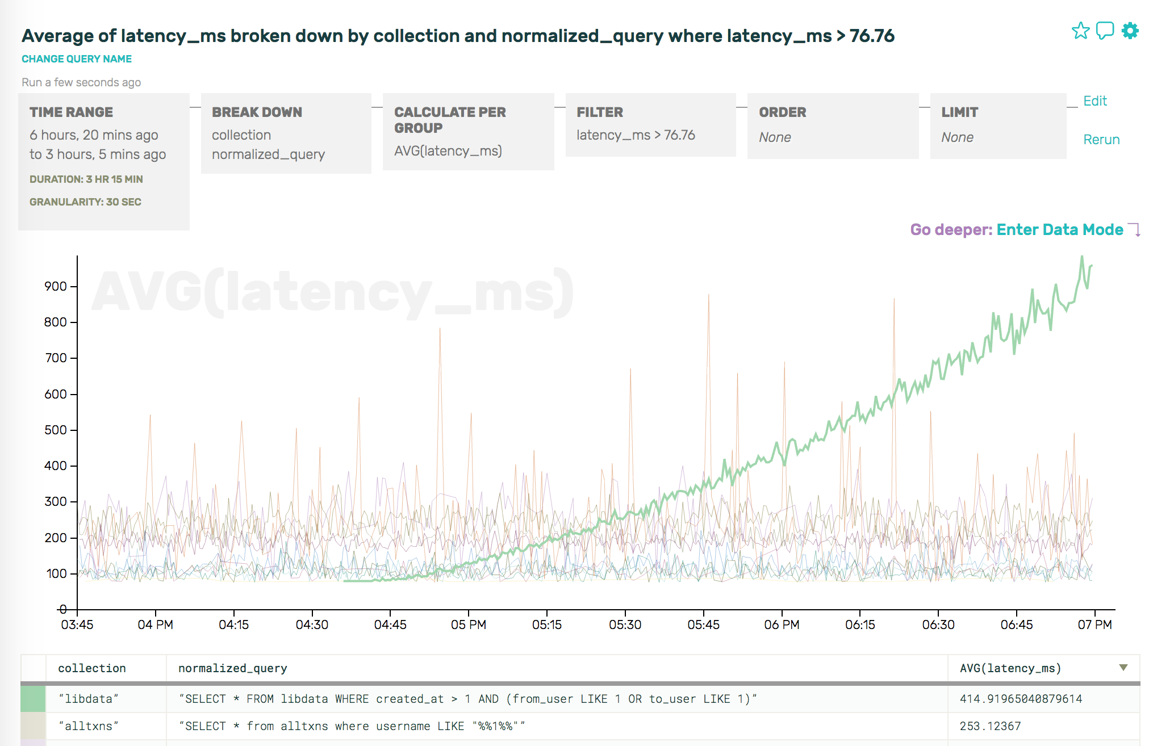Click the green libdata color swatch
Viewport: 1153px width, 746px height.
coord(33,699)
